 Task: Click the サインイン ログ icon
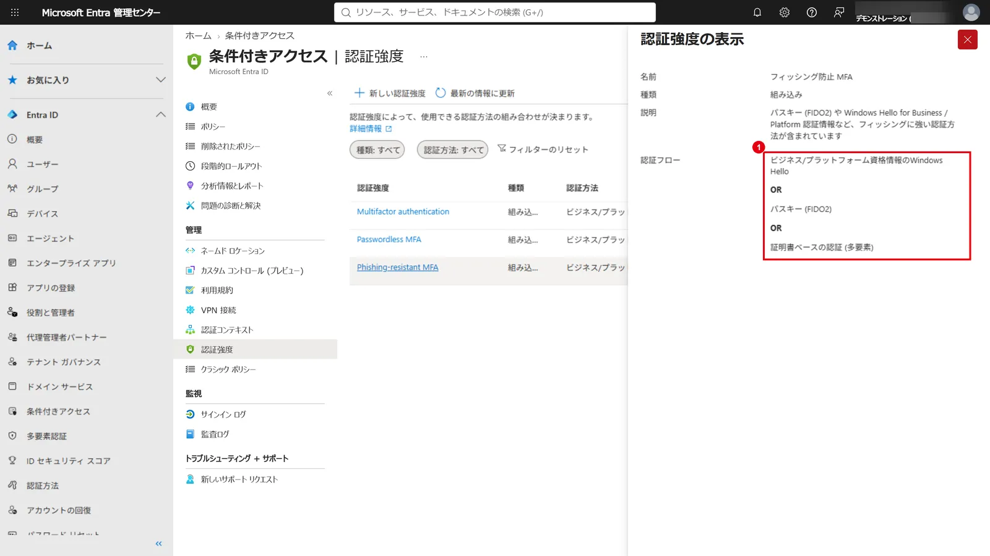(190, 415)
